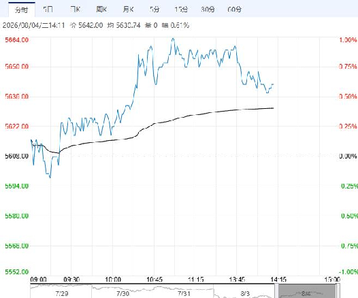Click the shaded 8/4 range selection
358x298 pixels.
pos(307,292)
